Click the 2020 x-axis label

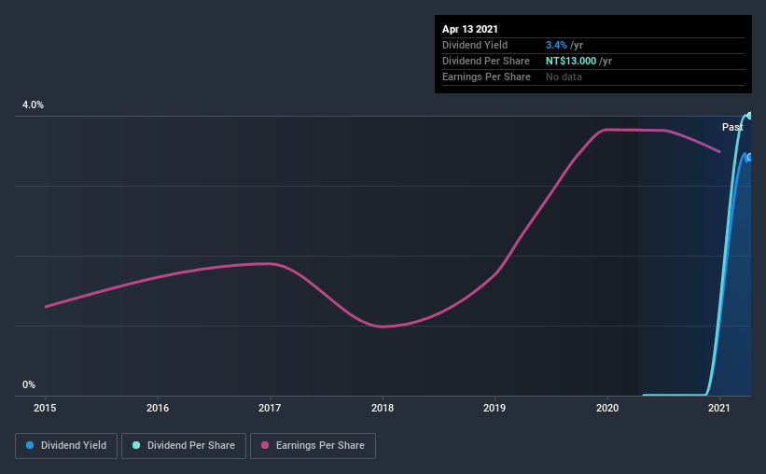(607, 408)
